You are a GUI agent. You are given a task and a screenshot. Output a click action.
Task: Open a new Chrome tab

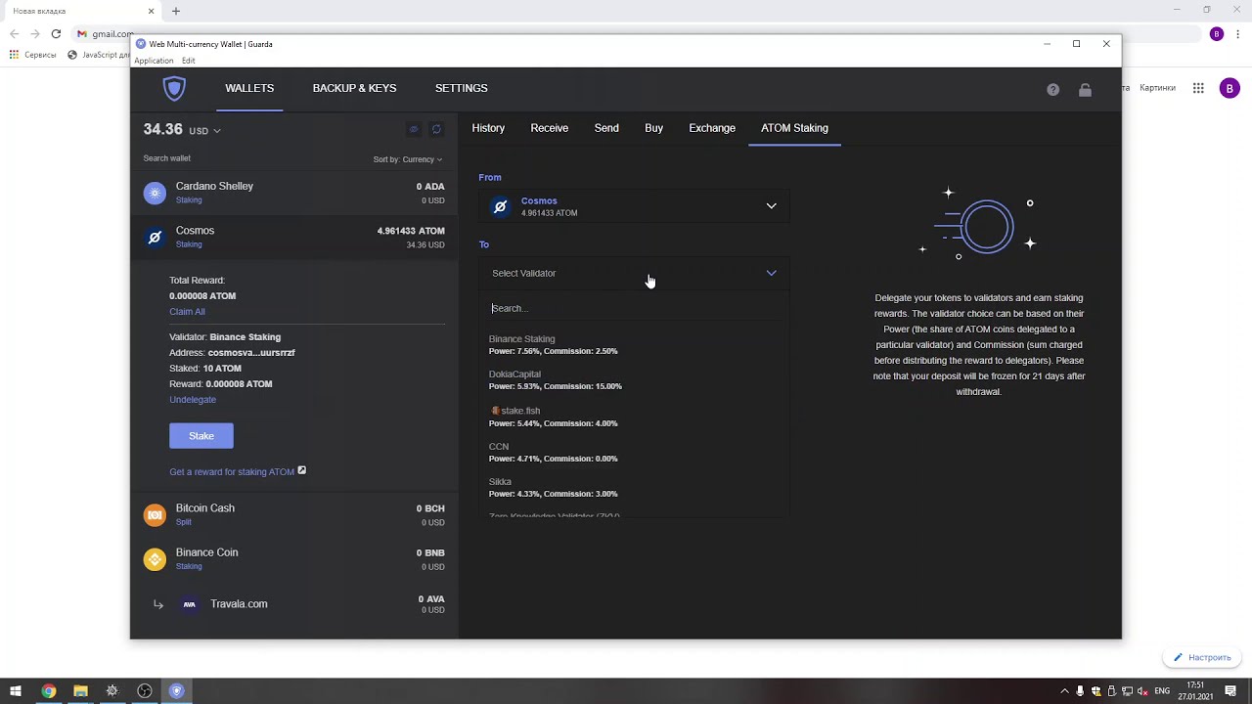(x=176, y=11)
